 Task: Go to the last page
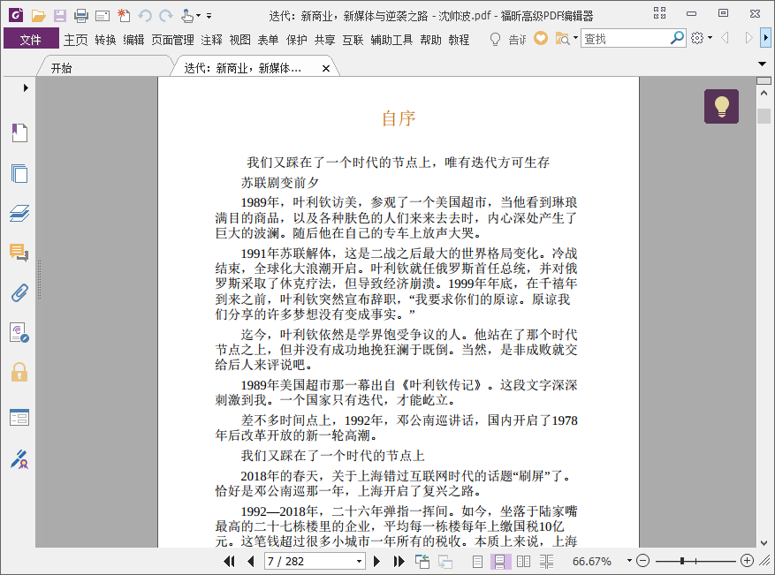coord(399,561)
